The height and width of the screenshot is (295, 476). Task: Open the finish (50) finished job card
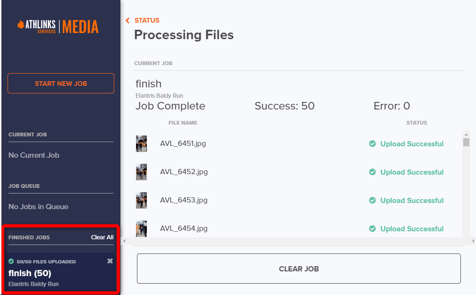click(x=30, y=273)
